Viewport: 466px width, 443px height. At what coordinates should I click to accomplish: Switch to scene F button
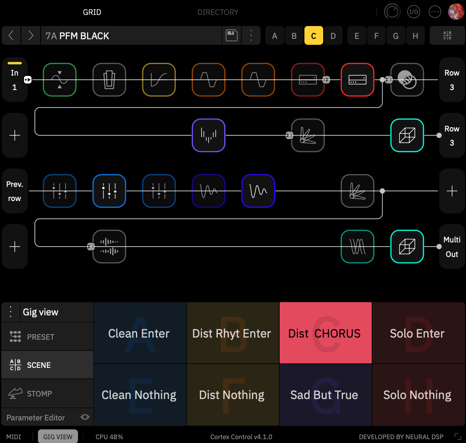(376, 36)
